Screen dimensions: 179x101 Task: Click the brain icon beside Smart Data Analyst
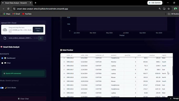tap(2, 47)
